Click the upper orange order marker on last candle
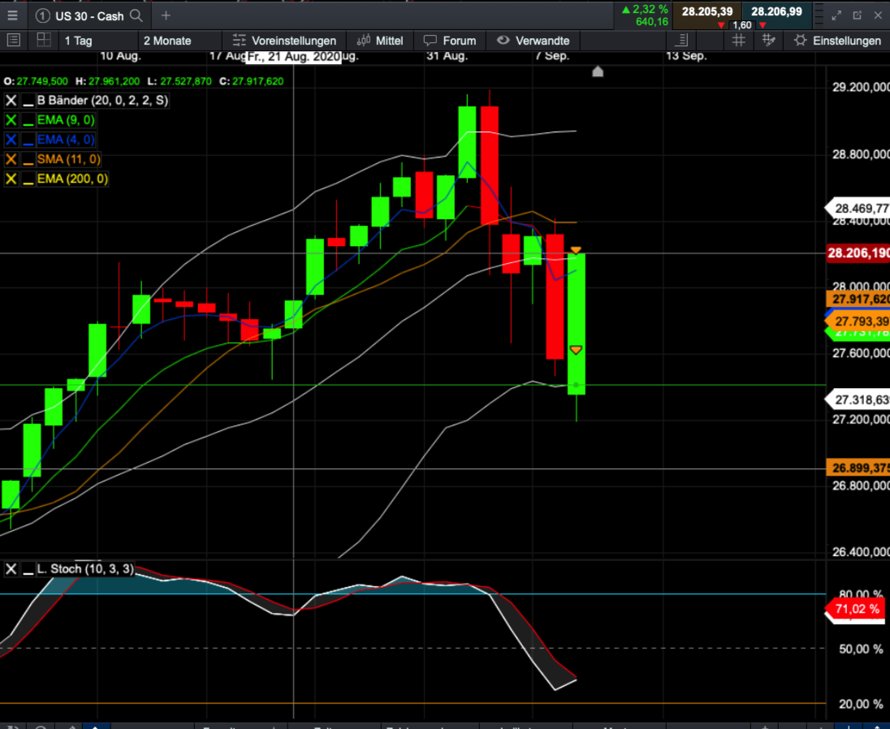Image resolution: width=890 pixels, height=729 pixels. pyautogui.click(x=576, y=250)
